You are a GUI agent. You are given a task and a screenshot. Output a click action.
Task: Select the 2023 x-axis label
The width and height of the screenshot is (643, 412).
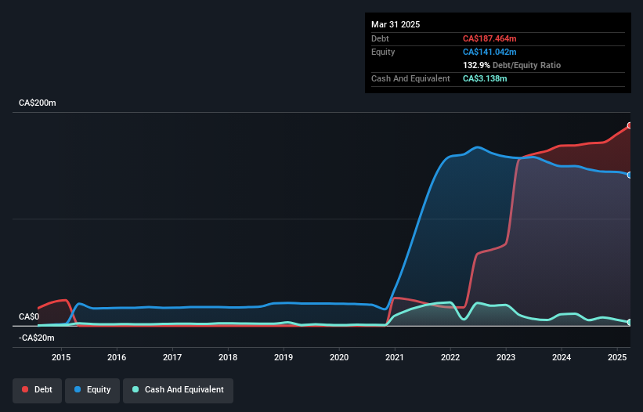(x=506, y=357)
